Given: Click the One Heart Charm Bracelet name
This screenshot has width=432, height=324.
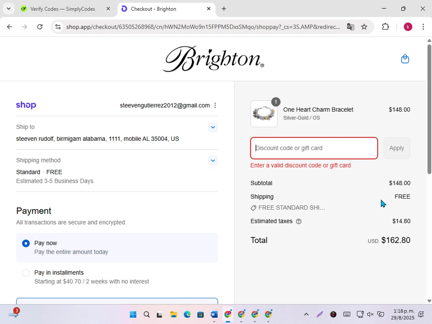Looking at the screenshot, I should coord(318,110).
